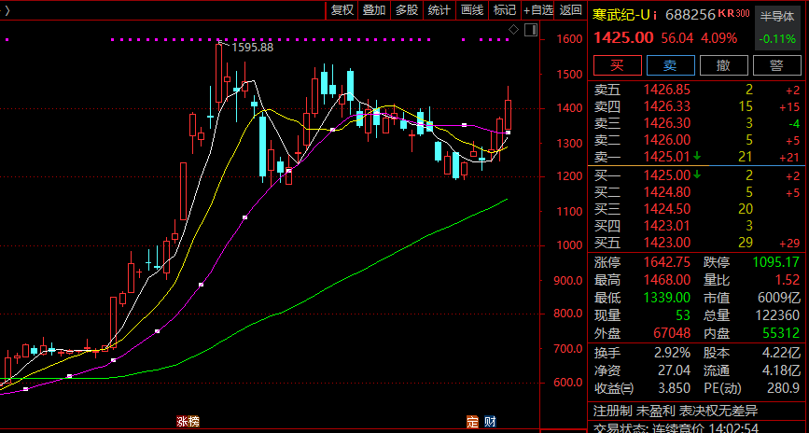Click the 标记 mark tool

[505, 10]
